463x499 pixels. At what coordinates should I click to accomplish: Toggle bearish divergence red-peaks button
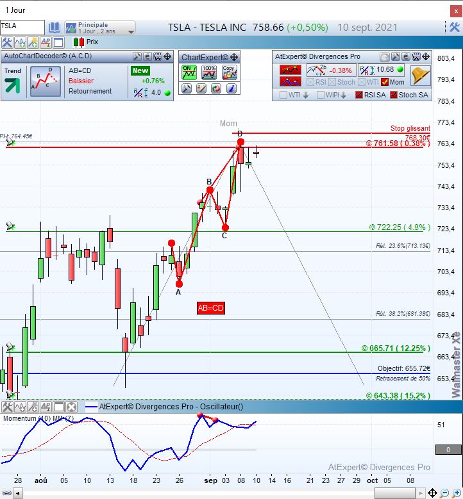[x=290, y=70]
